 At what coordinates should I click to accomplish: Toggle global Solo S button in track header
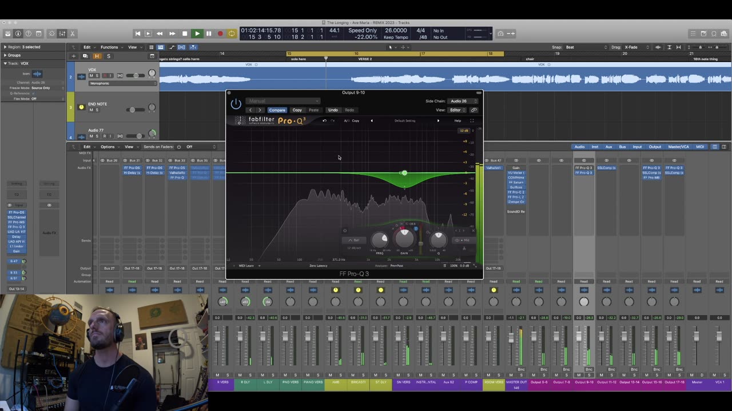point(109,56)
